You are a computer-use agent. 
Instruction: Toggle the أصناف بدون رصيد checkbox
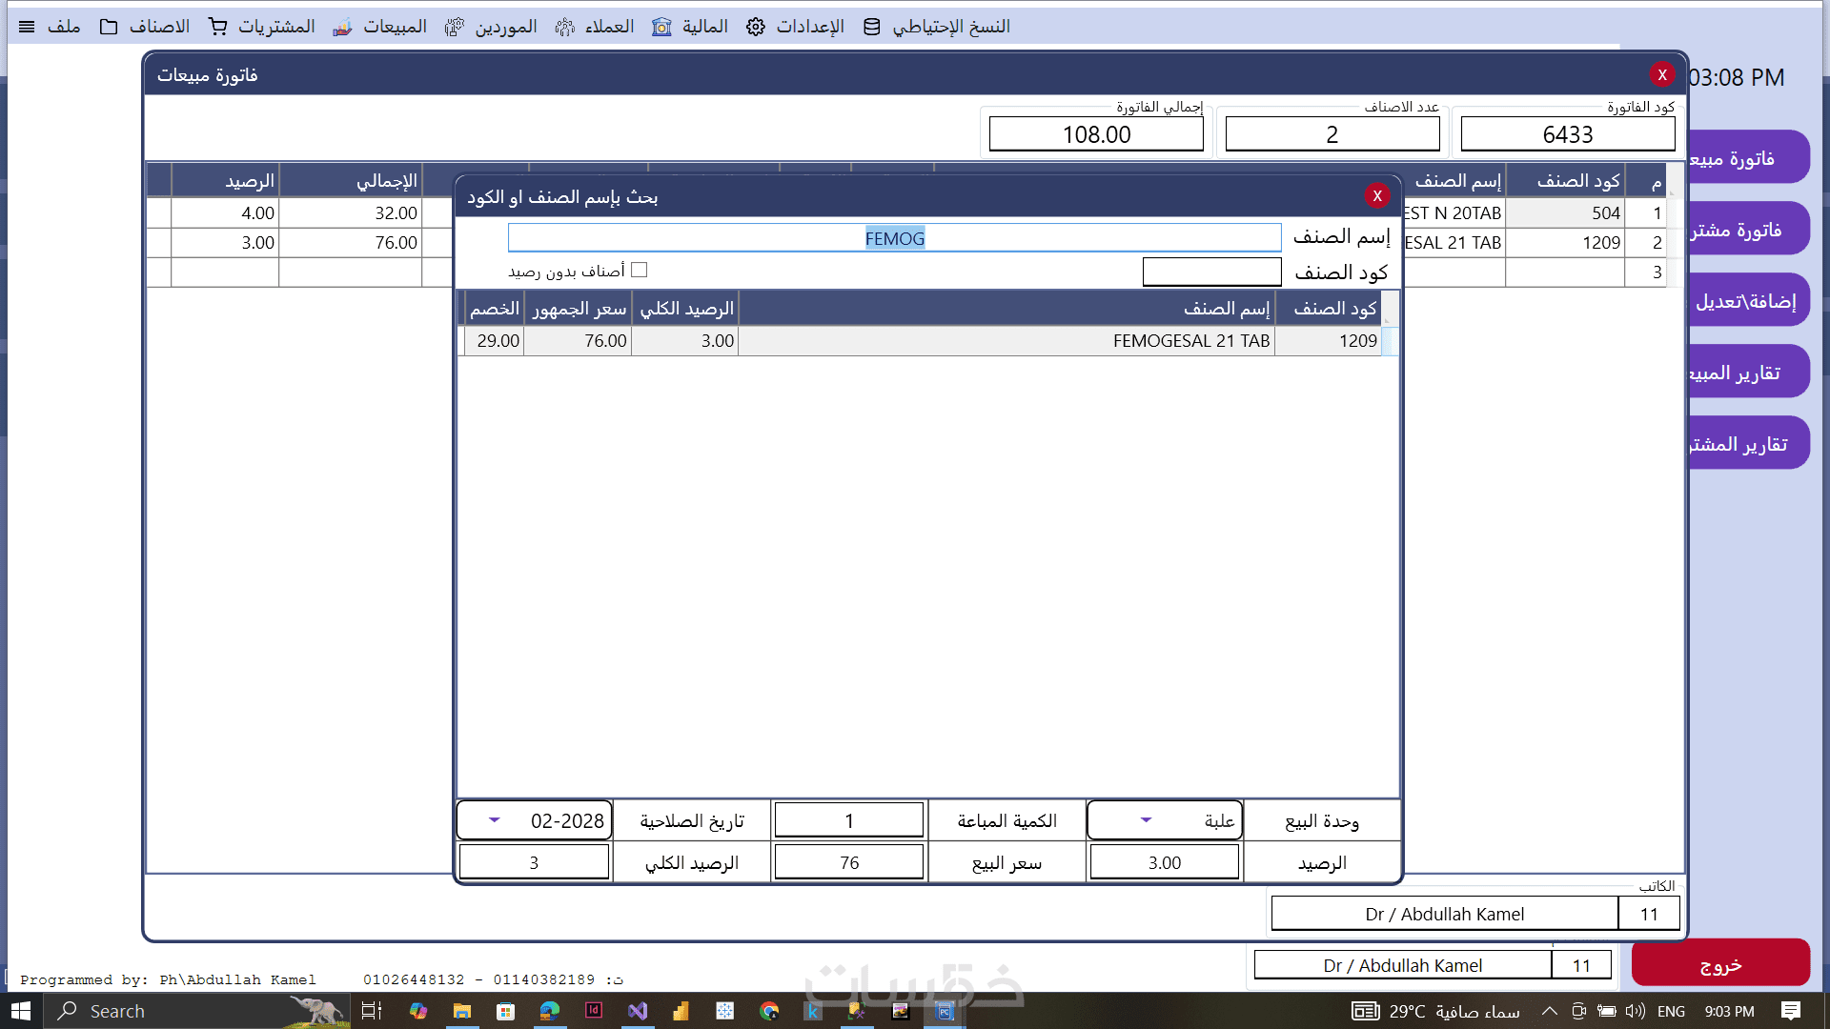pos(640,271)
